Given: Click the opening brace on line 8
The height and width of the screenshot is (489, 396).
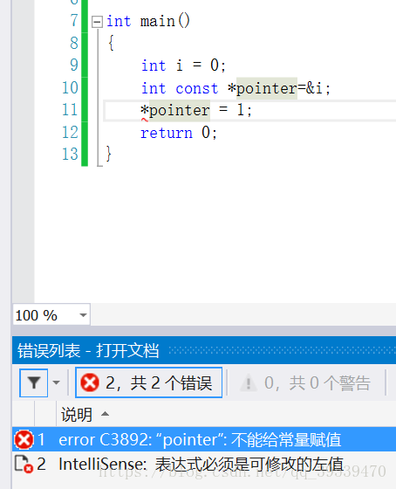Looking at the screenshot, I should (111, 43).
